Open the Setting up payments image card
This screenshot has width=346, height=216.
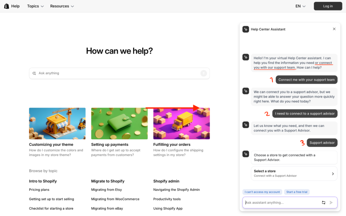click(x=119, y=123)
